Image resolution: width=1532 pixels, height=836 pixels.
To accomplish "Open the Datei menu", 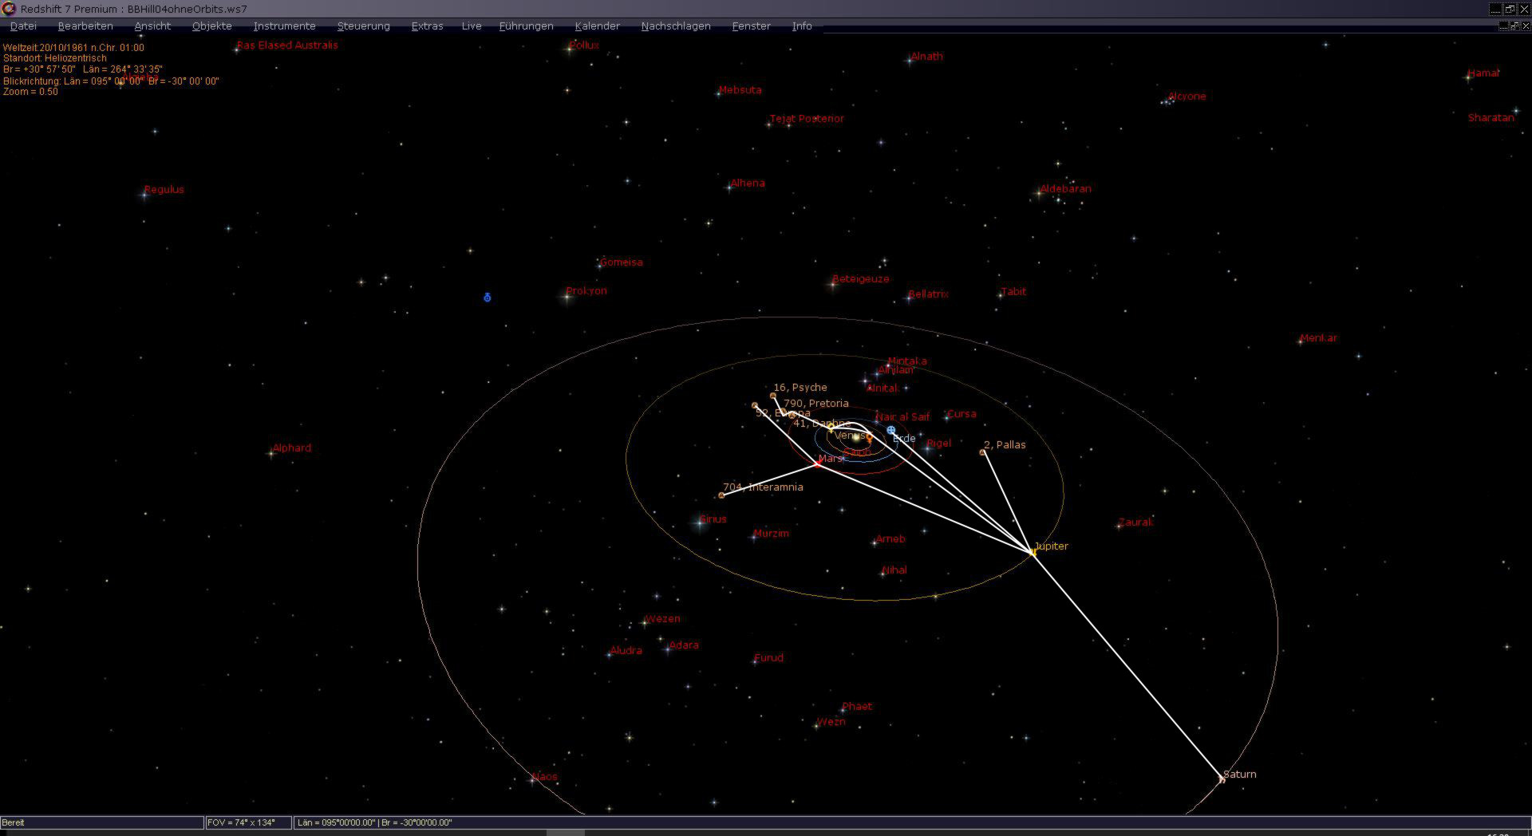I will point(23,26).
